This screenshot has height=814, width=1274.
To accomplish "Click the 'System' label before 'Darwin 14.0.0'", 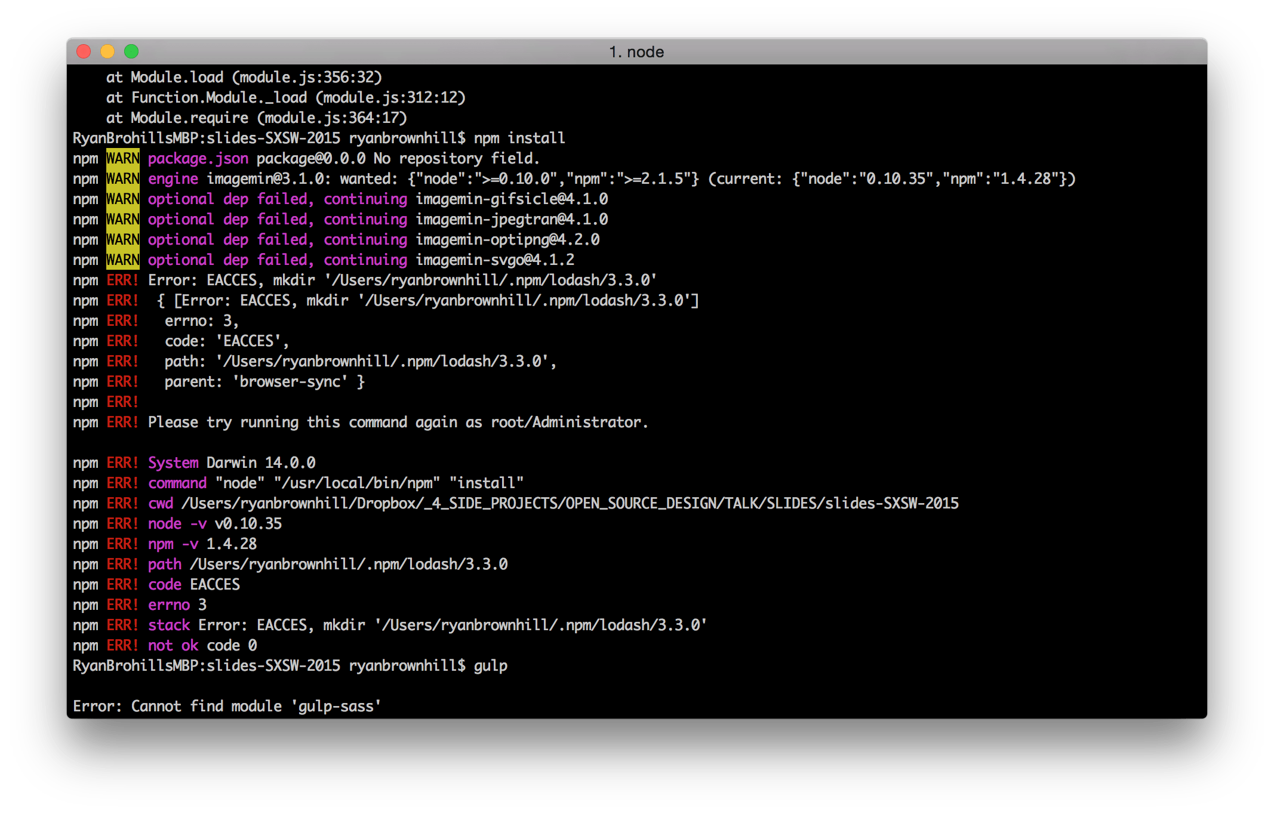I will (173, 463).
